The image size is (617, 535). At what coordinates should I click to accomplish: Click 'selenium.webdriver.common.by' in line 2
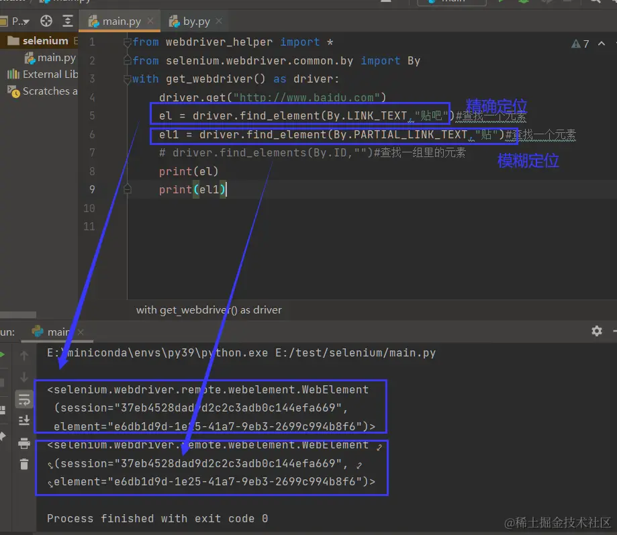(x=259, y=60)
